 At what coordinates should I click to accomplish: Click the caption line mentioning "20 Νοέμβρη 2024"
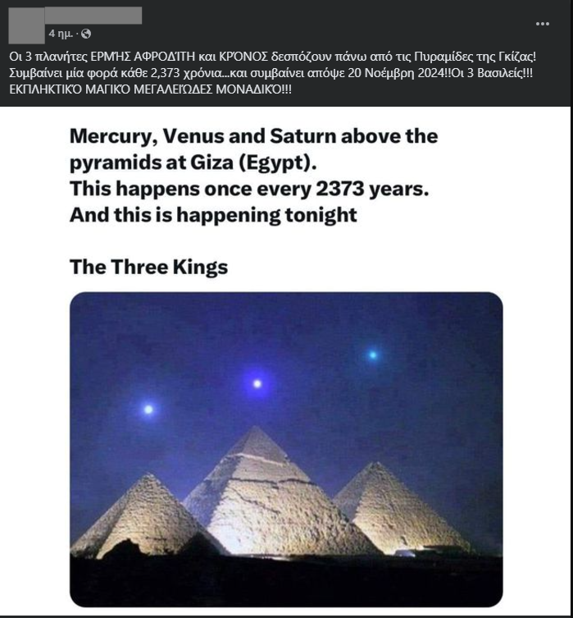coord(271,73)
